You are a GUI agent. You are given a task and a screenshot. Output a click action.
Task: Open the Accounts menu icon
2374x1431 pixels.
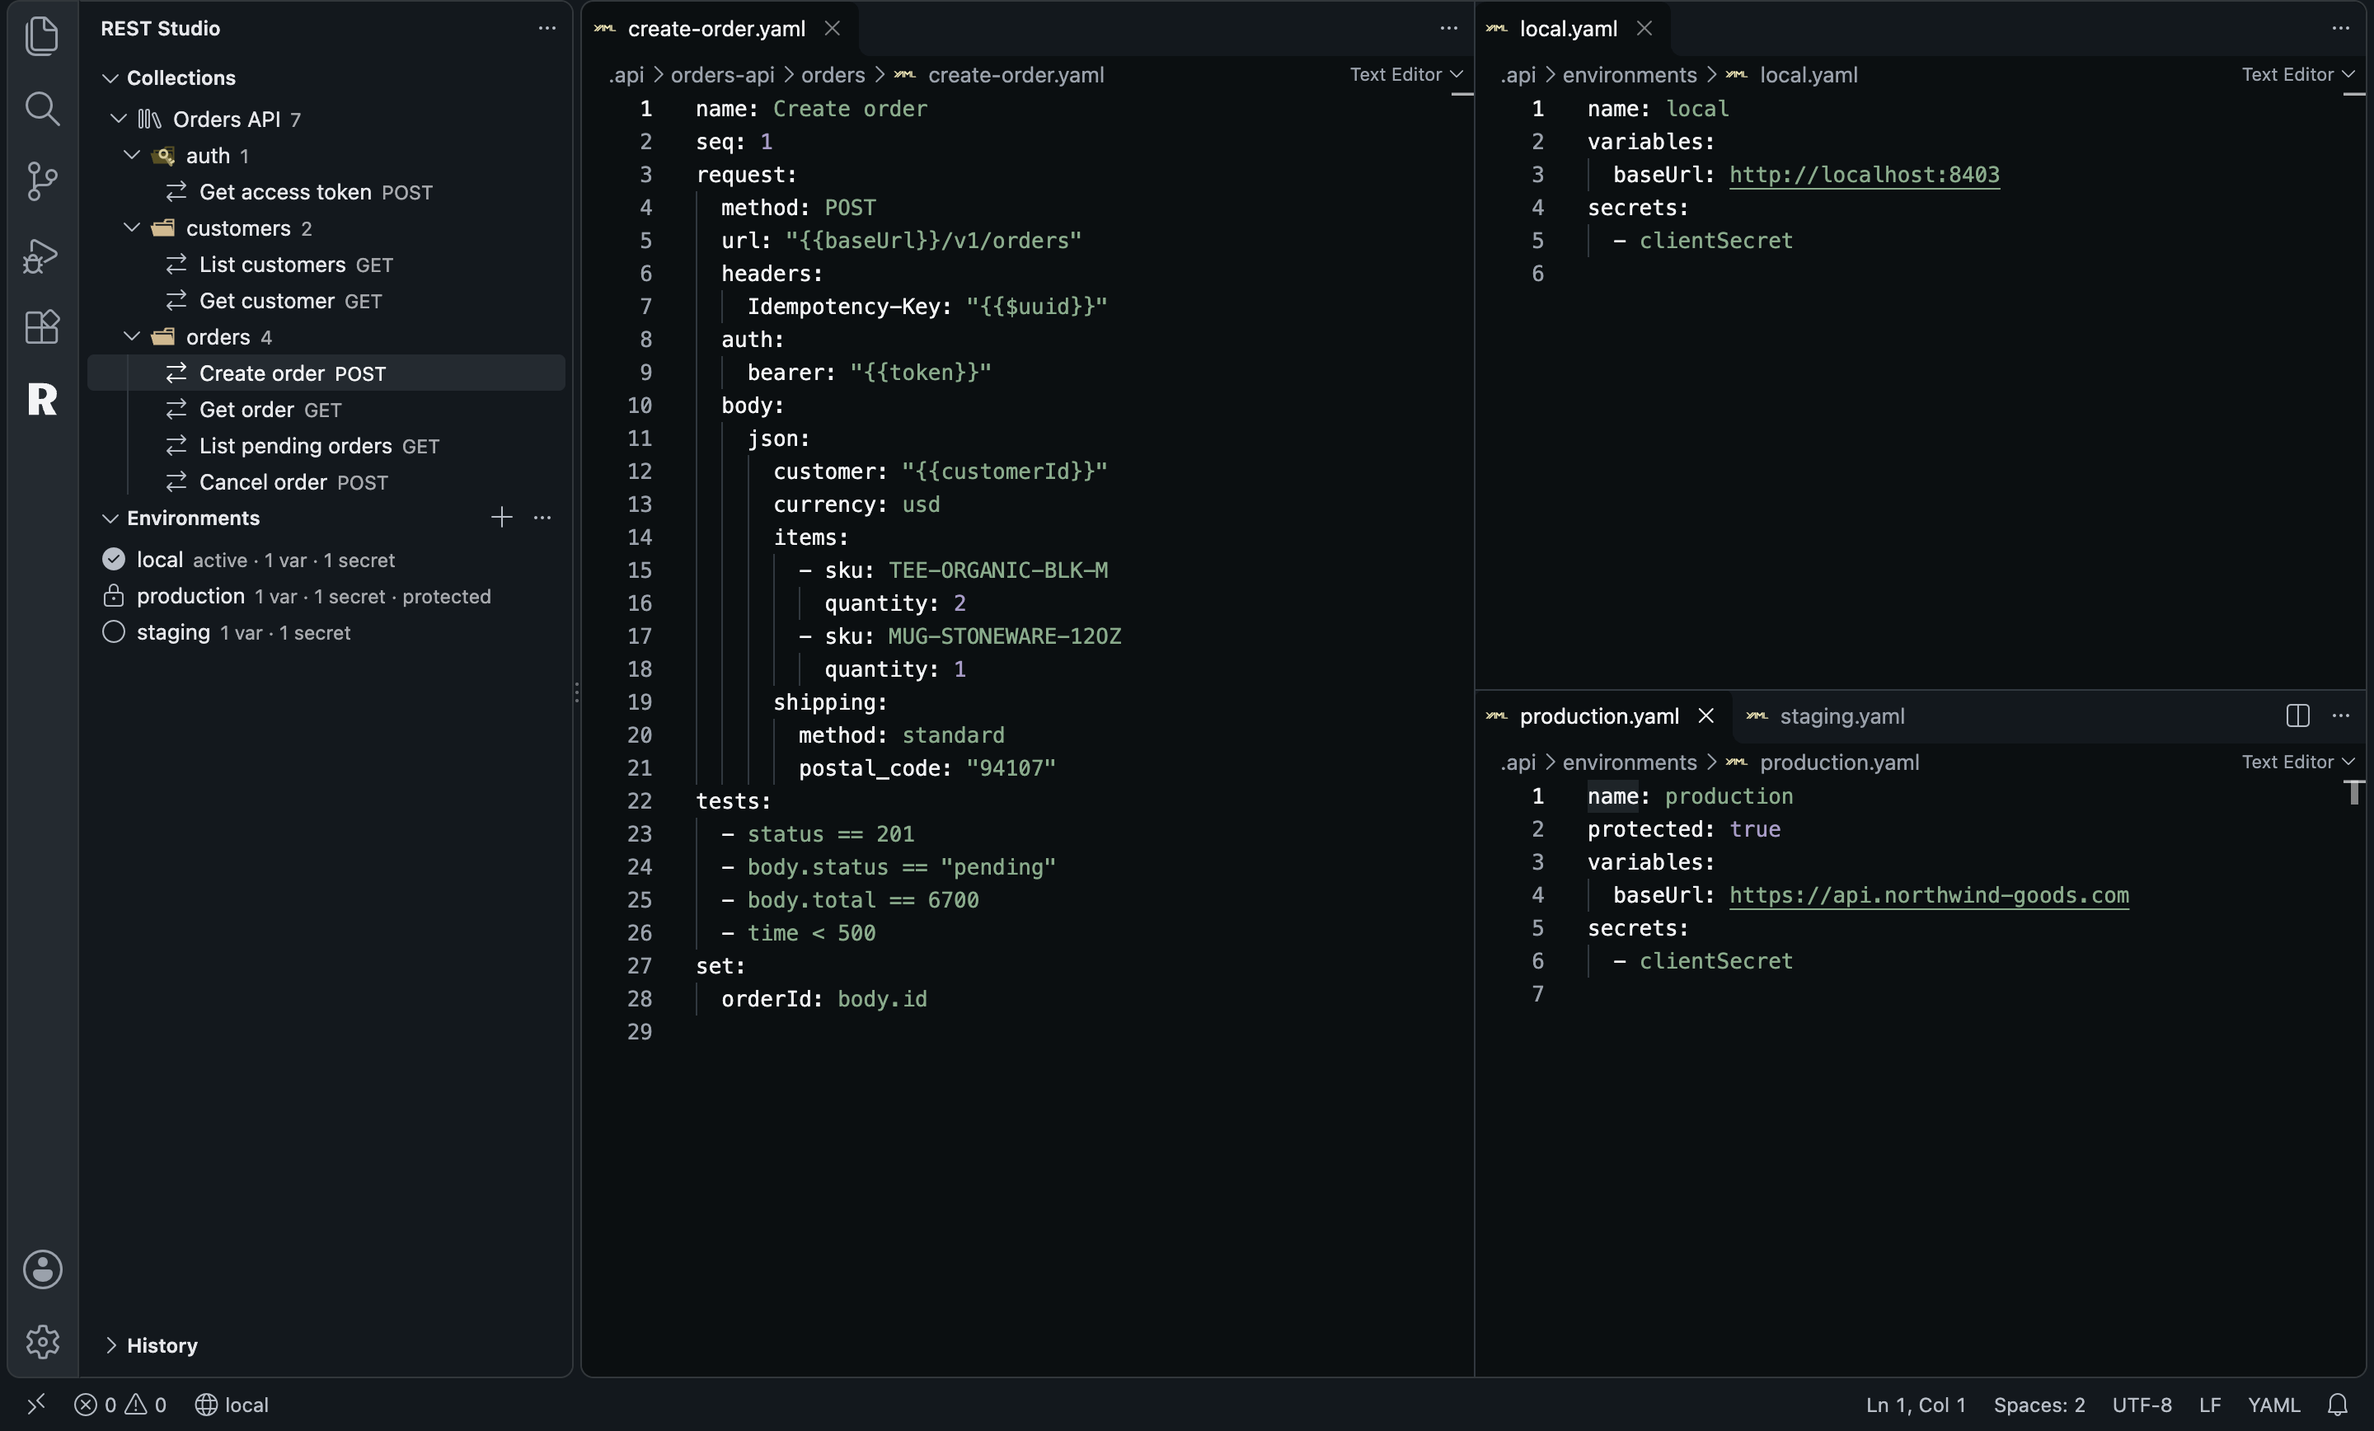[x=42, y=1269]
